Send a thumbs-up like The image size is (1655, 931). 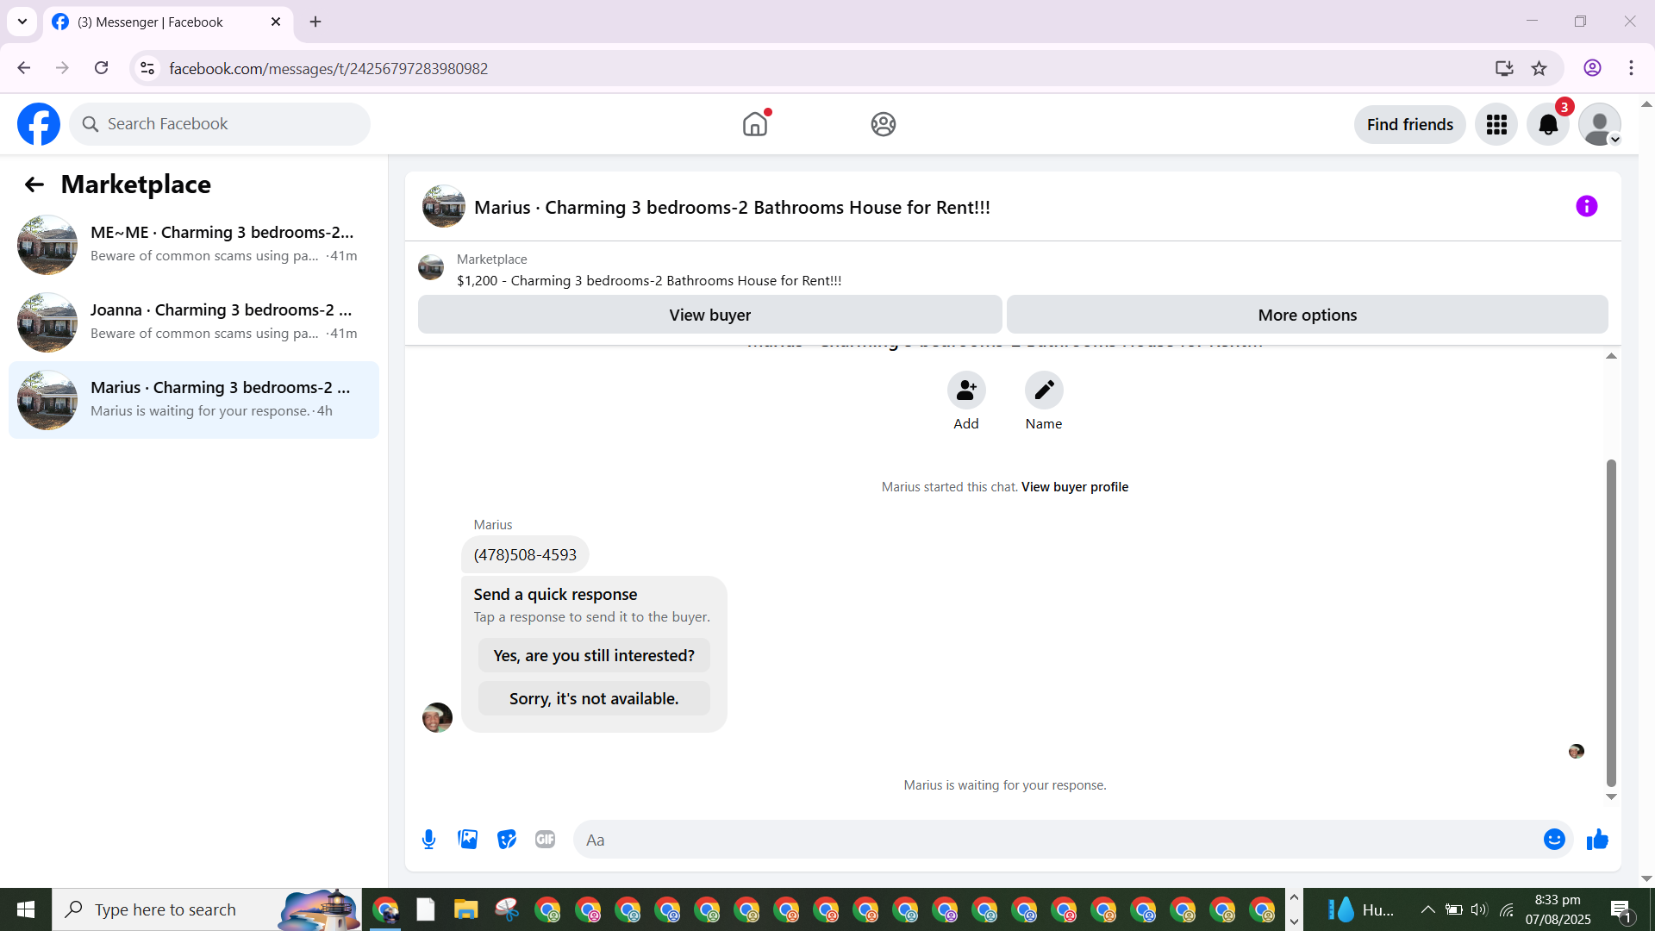coord(1598,840)
